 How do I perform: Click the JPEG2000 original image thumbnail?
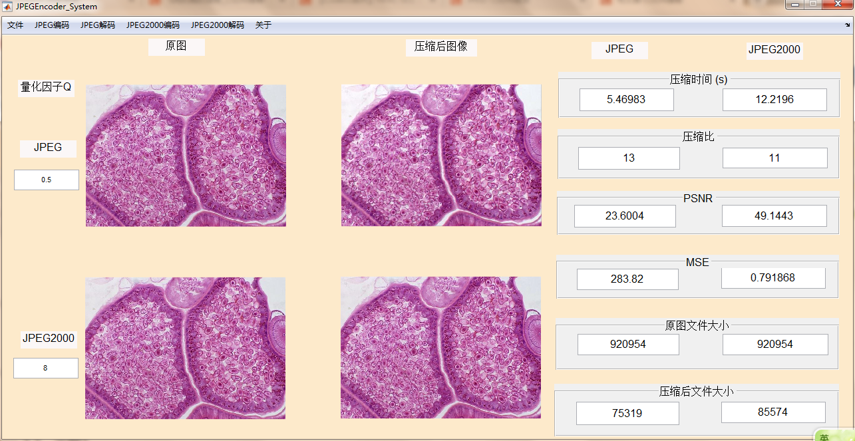[185, 348]
